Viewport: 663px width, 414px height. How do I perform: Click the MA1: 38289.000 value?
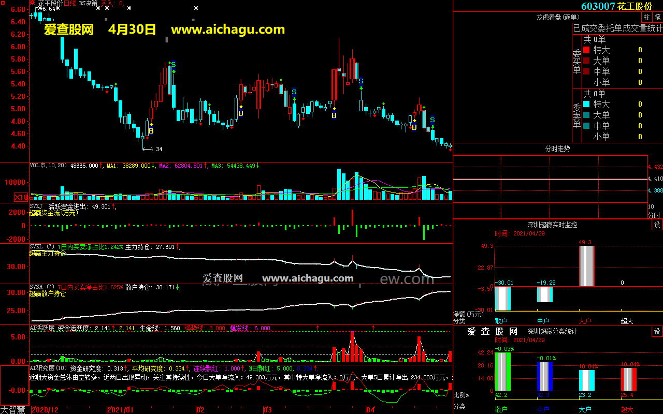[x=128, y=166]
